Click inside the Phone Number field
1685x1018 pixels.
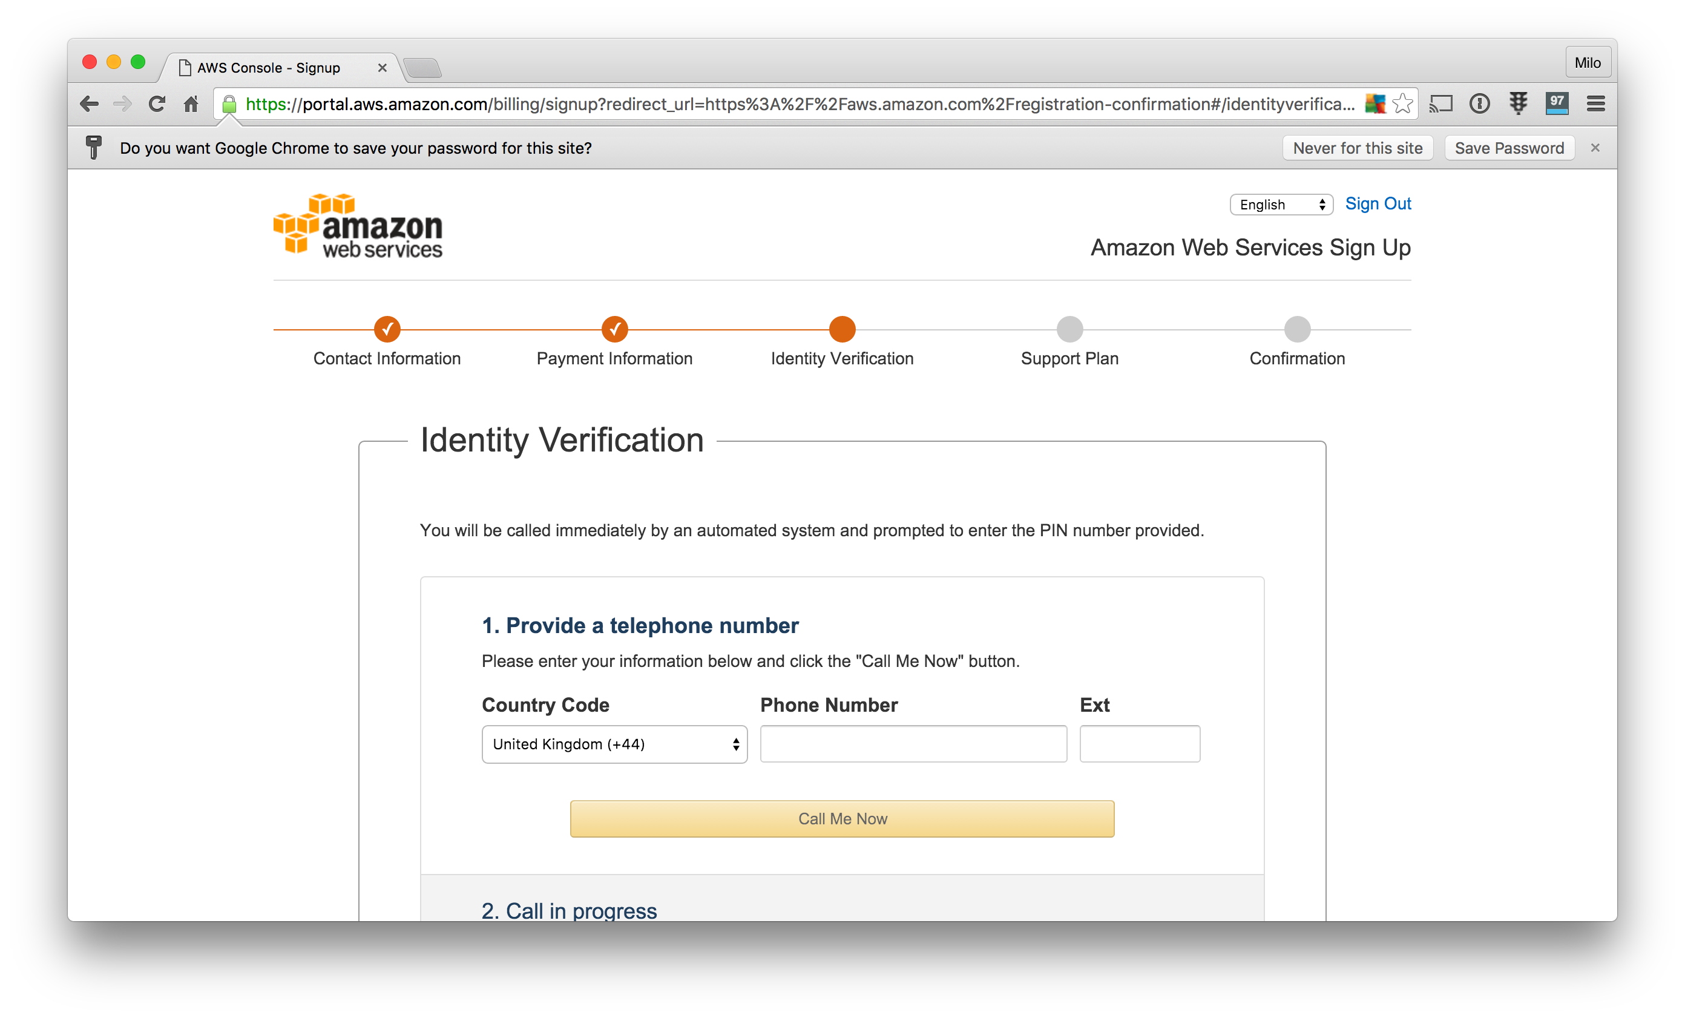pos(912,744)
